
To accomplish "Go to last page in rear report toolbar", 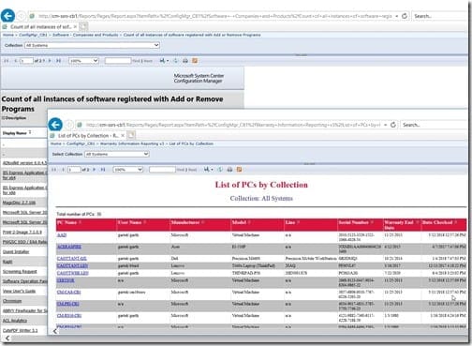I will [58, 61].
